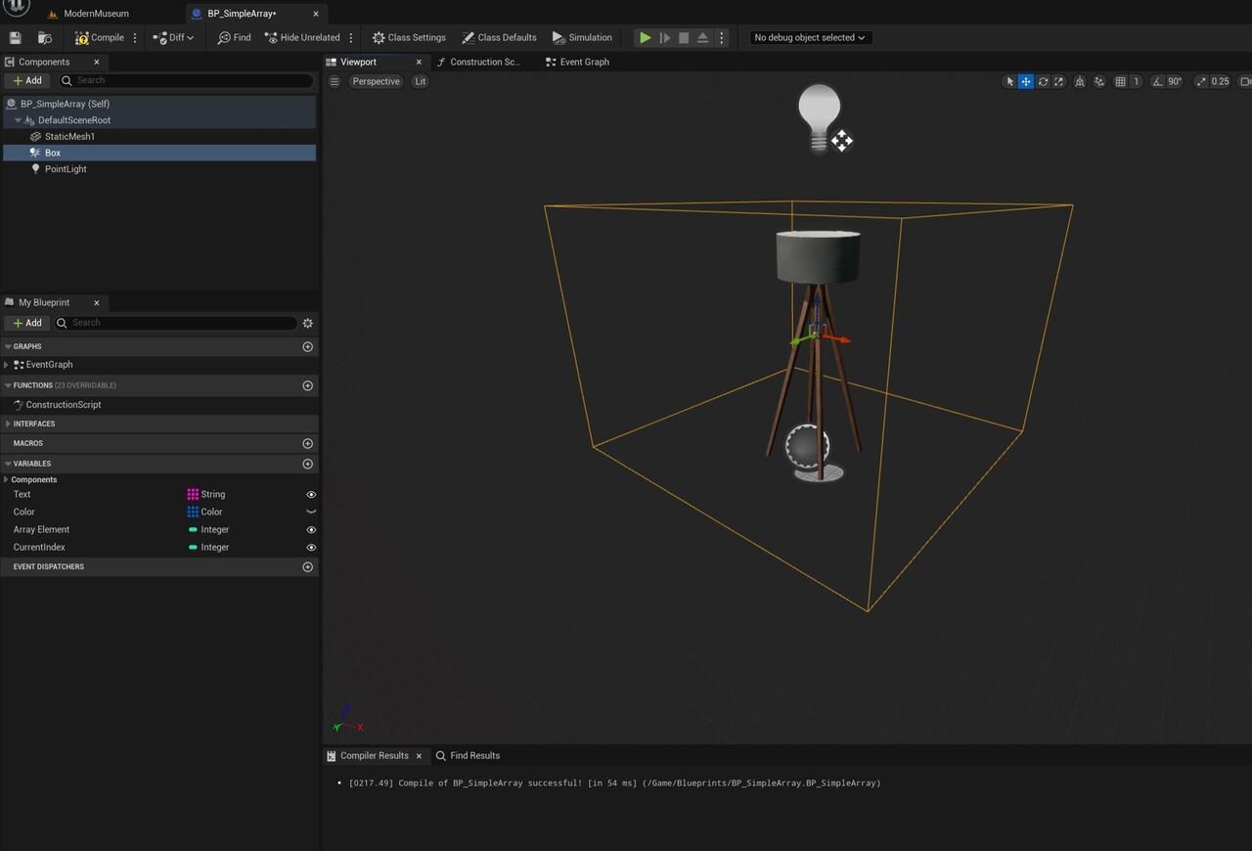Click the Simulation icon in the toolbar
This screenshot has width=1252, height=851.
pyautogui.click(x=558, y=37)
